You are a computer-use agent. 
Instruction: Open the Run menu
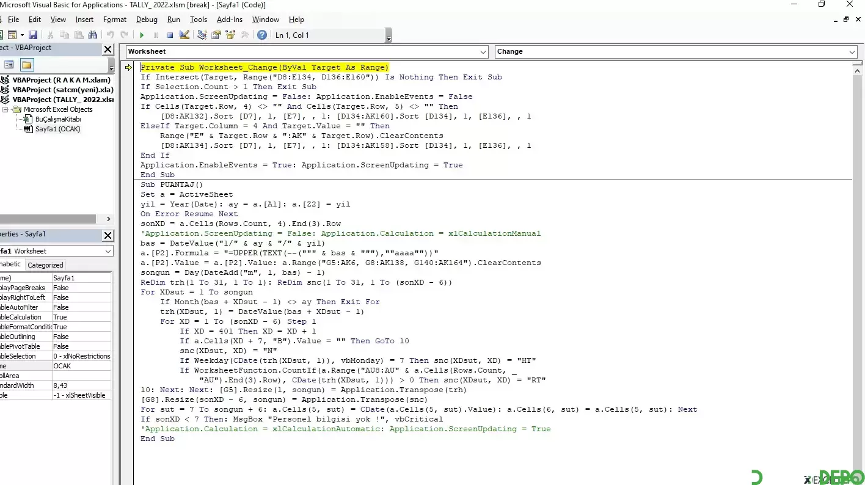pos(173,20)
